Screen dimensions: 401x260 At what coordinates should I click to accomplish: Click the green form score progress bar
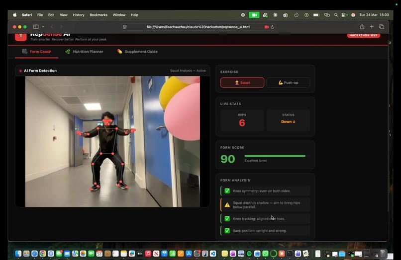pyautogui.click(x=275, y=156)
